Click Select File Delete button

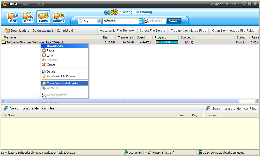[x=152, y=30]
